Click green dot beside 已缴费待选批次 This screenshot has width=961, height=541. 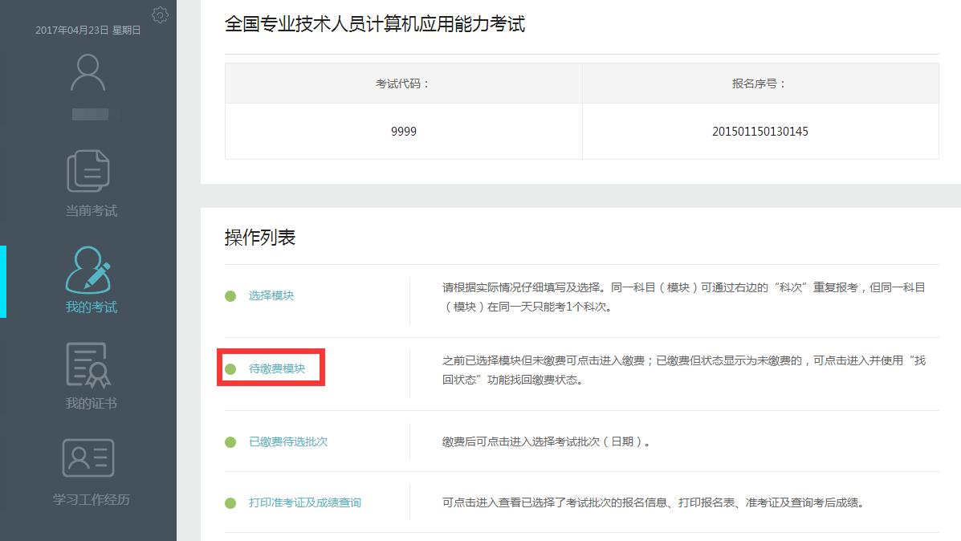point(230,441)
